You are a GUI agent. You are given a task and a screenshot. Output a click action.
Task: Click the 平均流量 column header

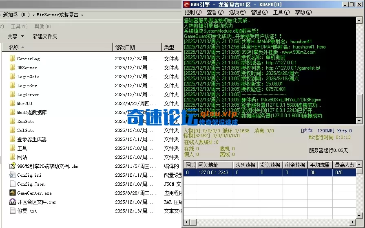(320, 165)
